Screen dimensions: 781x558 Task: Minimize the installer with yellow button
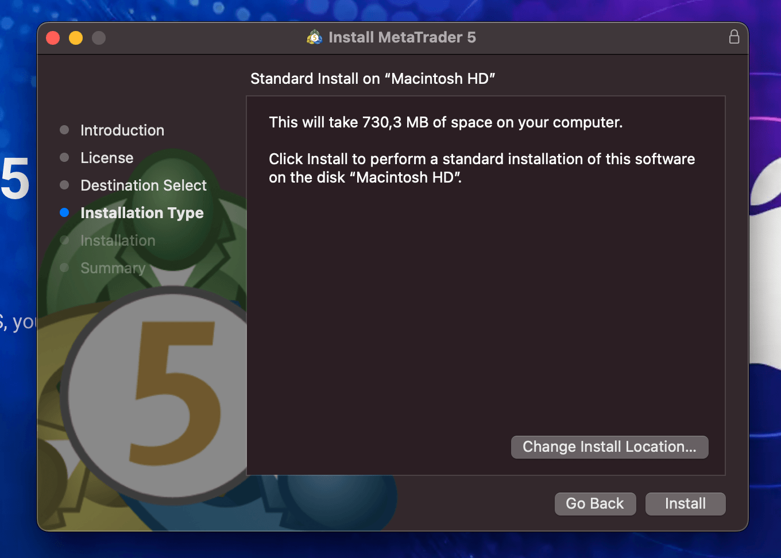pos(76,38)
